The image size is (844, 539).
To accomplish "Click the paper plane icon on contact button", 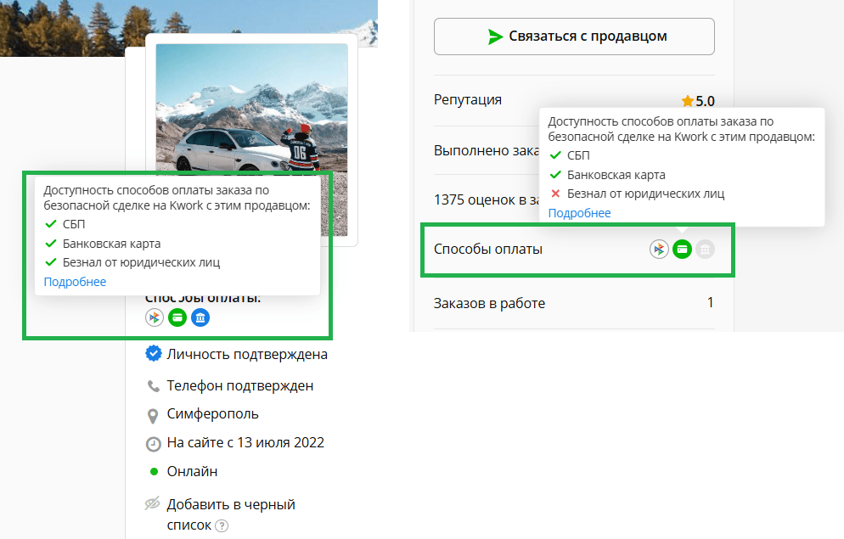I will [x=496, y=36].
